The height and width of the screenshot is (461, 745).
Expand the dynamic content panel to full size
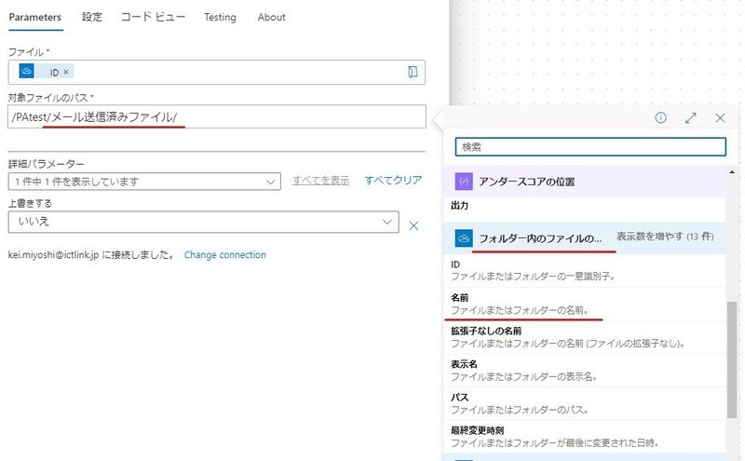pyautogui.click(x=690, y=118)
